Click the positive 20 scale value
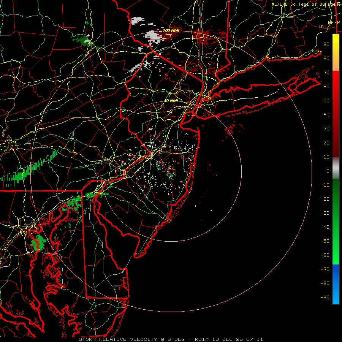Viewport: 342px width, 342px height. (x=326, y=142)
